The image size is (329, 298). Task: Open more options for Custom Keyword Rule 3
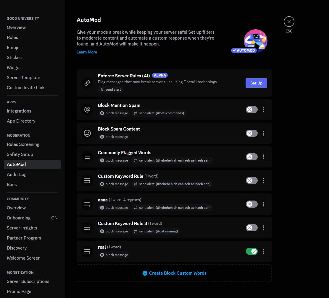264,228
